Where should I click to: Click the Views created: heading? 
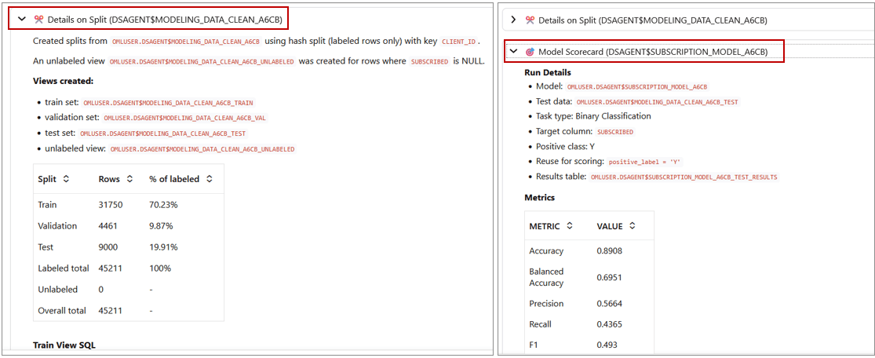[63, 81]
